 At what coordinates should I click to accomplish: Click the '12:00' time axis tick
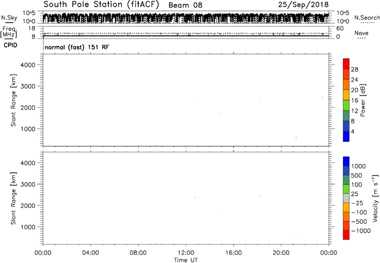[x=186, y=253]
